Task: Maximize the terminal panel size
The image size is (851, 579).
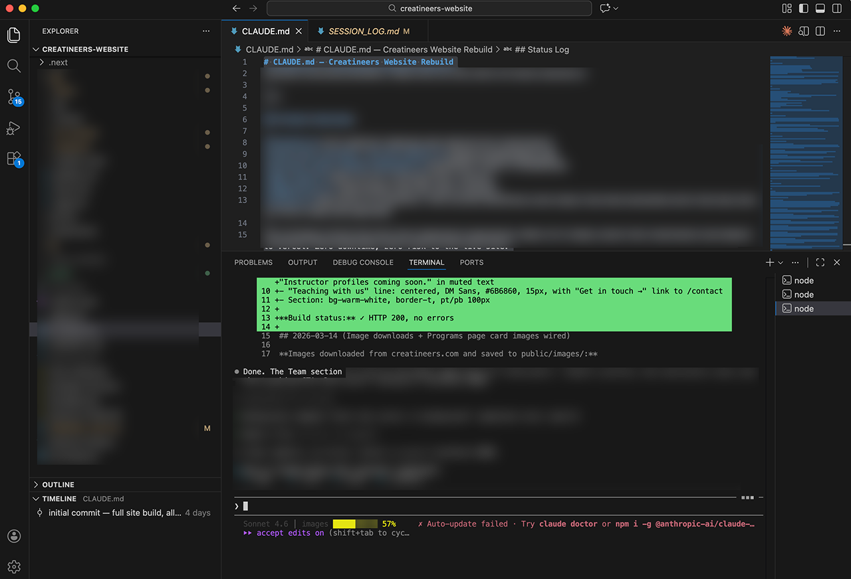Action: pyautogui.click(x=820, y=262)
